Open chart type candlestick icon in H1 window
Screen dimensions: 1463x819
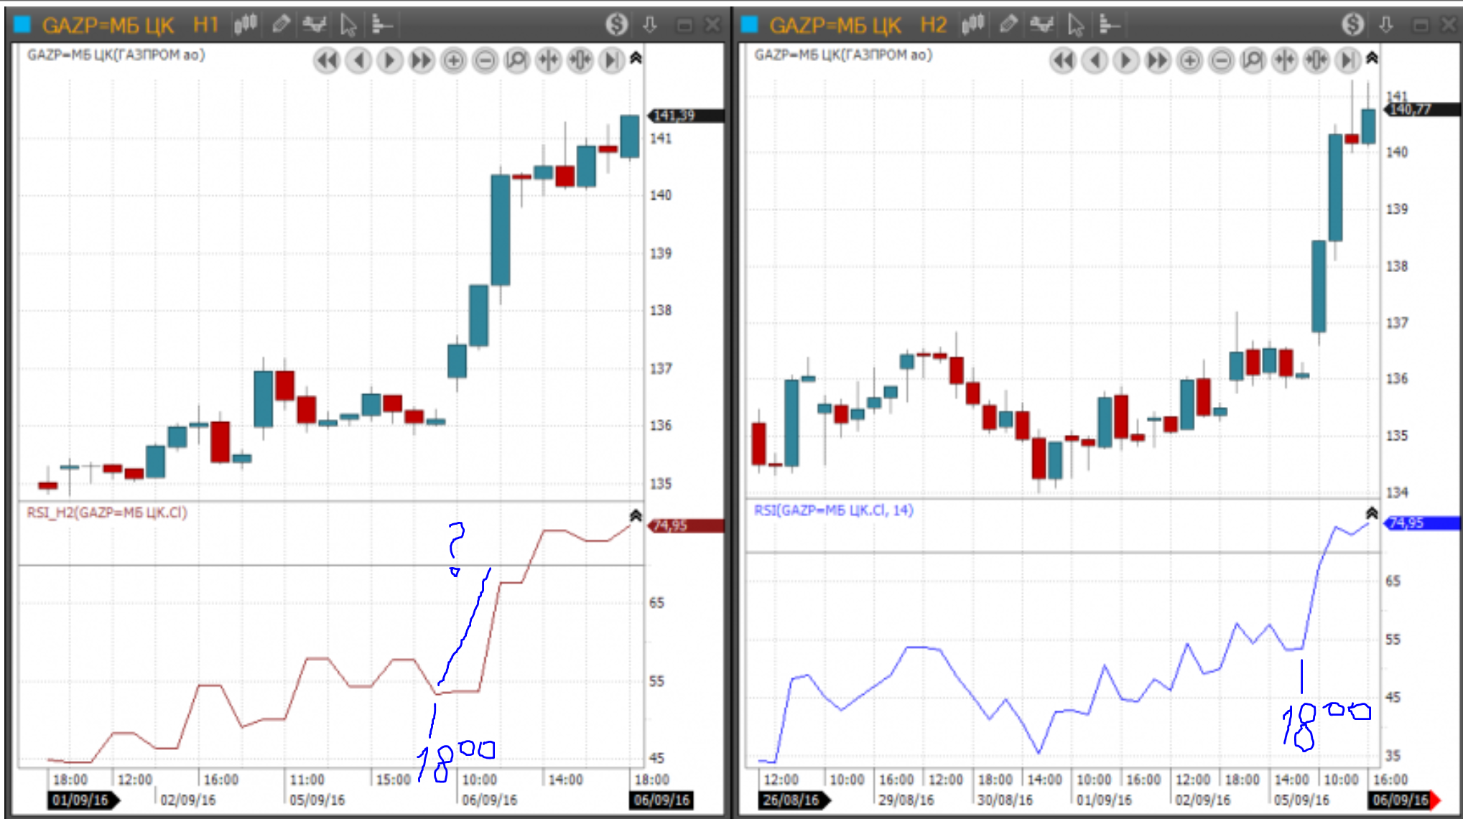coord(245,25)
